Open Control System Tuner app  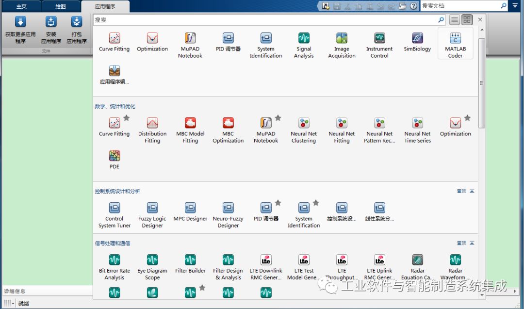(115, 215)
